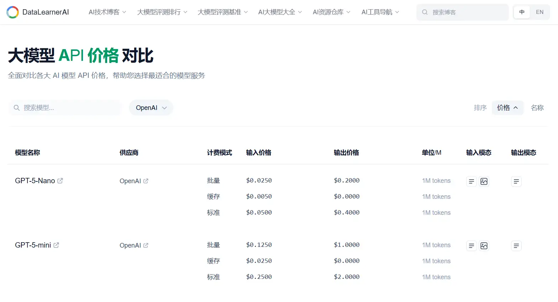Click GPT-5-mini text output modality icon
558x302 pixels.
coord(516,246)
